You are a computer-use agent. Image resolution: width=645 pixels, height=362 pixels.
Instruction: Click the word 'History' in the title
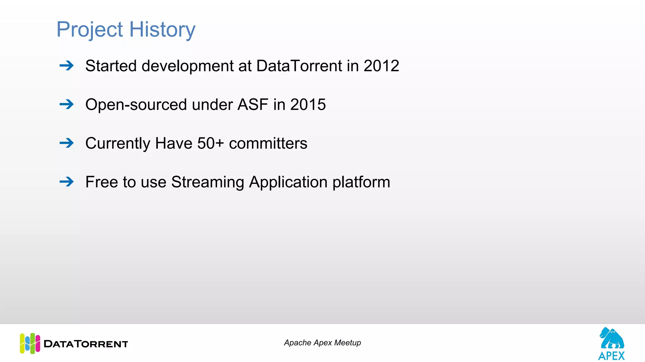tap(162, 30)
